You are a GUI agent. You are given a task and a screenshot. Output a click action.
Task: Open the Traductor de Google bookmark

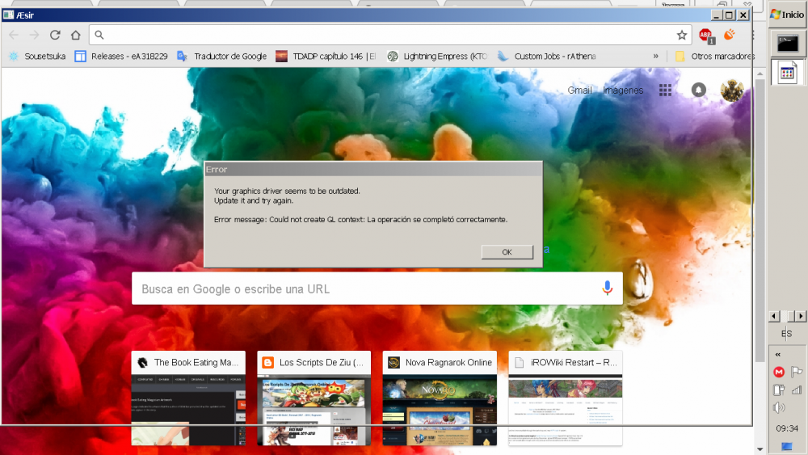click(221, 56)
